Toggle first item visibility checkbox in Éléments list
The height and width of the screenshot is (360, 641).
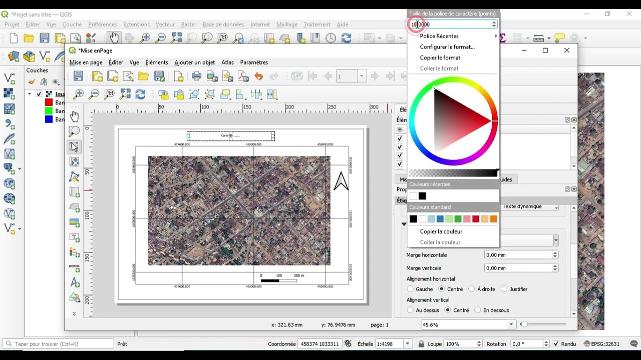pyautogui.click(x=400, y=138)
